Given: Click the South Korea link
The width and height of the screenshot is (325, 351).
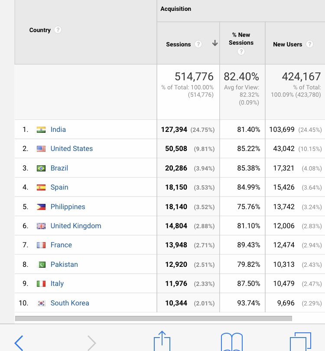Looking at the screenshot, I should 70,303.
